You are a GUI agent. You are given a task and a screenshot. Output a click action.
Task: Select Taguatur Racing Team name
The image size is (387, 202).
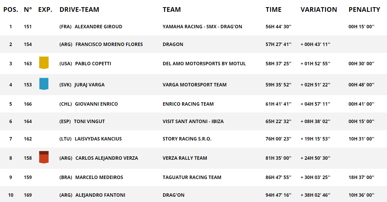coord(192,177)
